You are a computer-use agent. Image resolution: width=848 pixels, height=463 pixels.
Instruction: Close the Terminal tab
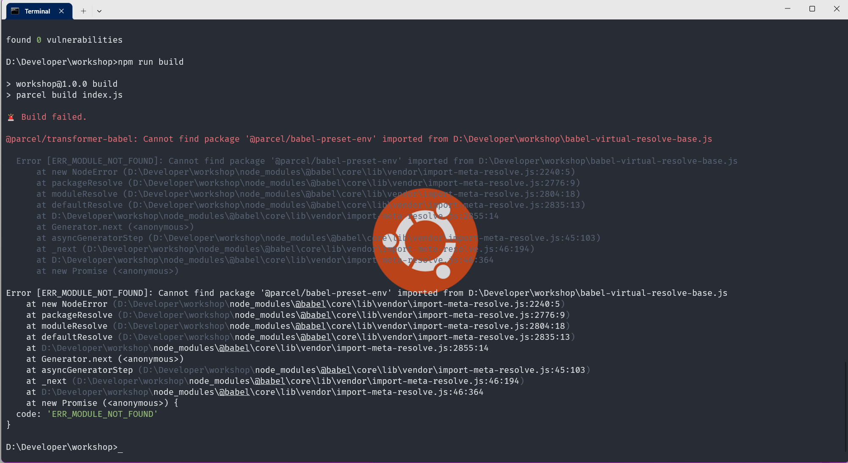61,11
